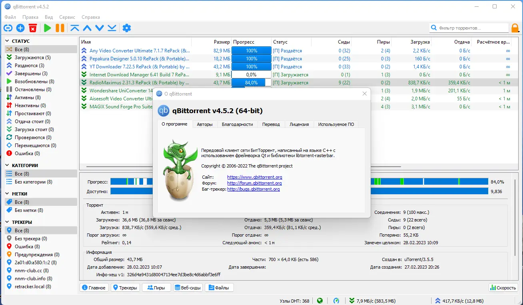Viewport: 523px width, 305px height.
Task: Click the orange pause torrent toolbar icon
Action: pos(60,28)
